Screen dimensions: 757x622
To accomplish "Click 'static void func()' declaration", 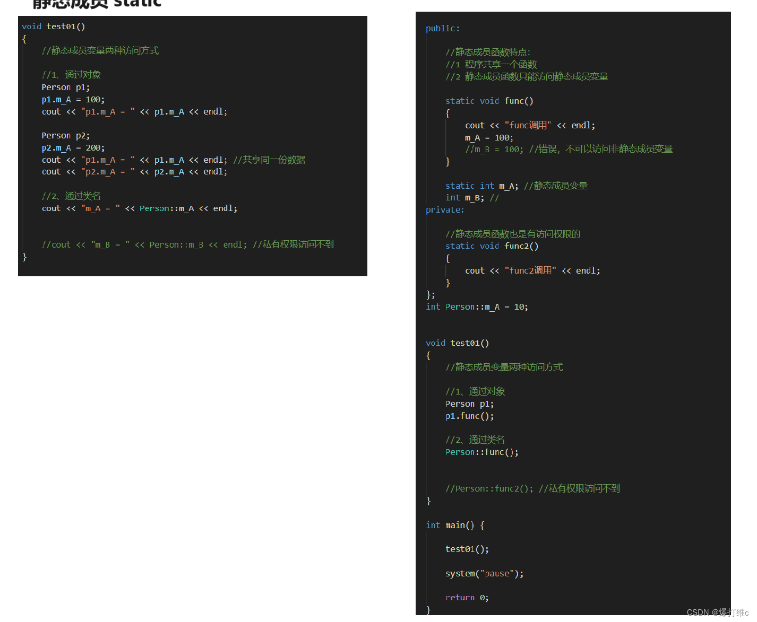I will click(x=489, y=101).
